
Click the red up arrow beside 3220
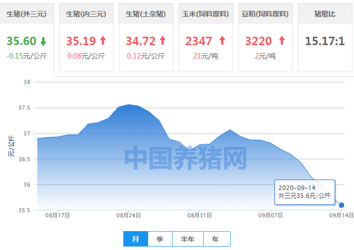(x=282, y=41)
